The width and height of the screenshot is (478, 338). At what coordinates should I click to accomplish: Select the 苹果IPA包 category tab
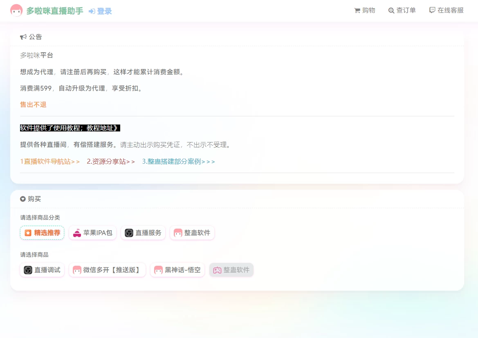(x=93, y=233)
